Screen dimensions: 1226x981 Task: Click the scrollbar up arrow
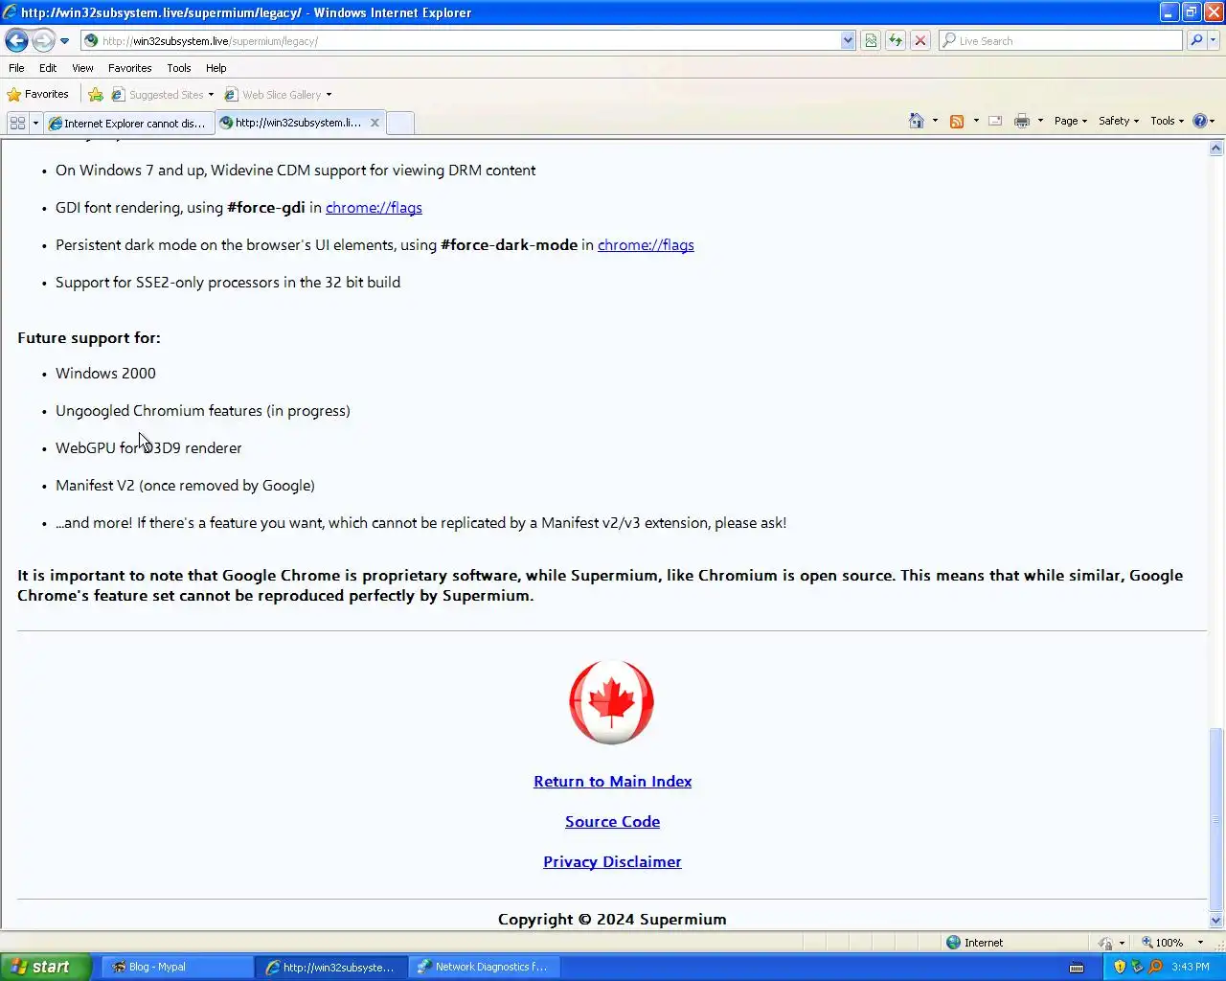click(1216, 148)
